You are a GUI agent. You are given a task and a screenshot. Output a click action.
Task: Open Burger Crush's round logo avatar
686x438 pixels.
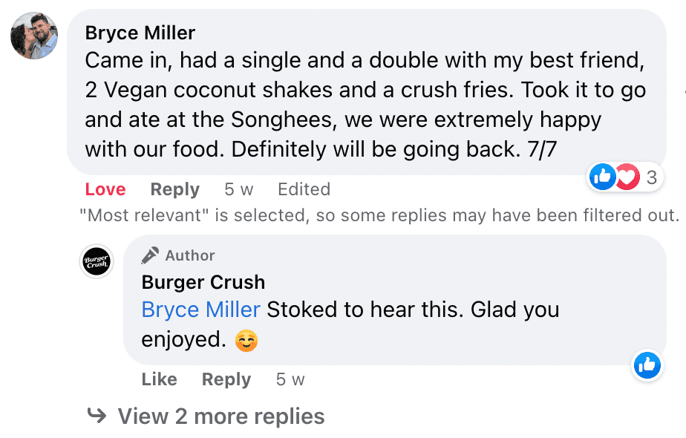[97, 261]
